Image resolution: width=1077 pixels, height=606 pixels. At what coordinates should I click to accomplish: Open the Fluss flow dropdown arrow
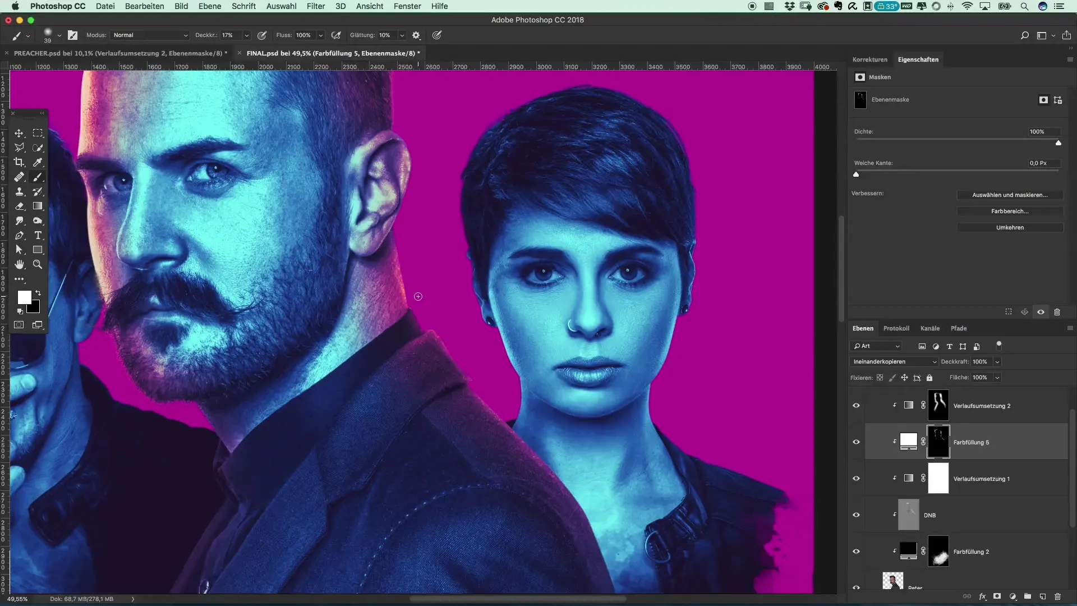click(x=320, y=35)
